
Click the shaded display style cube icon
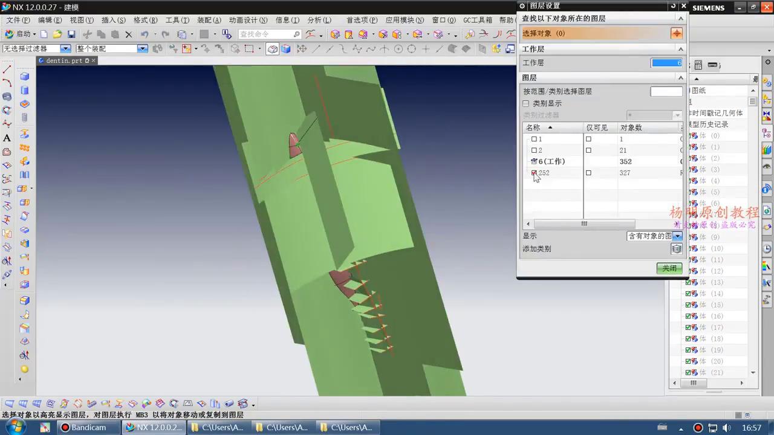(x=286, y=50)
